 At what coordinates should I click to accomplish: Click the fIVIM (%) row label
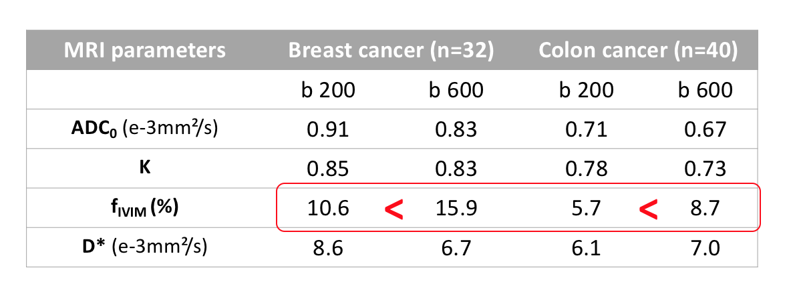tap(145, 207)
